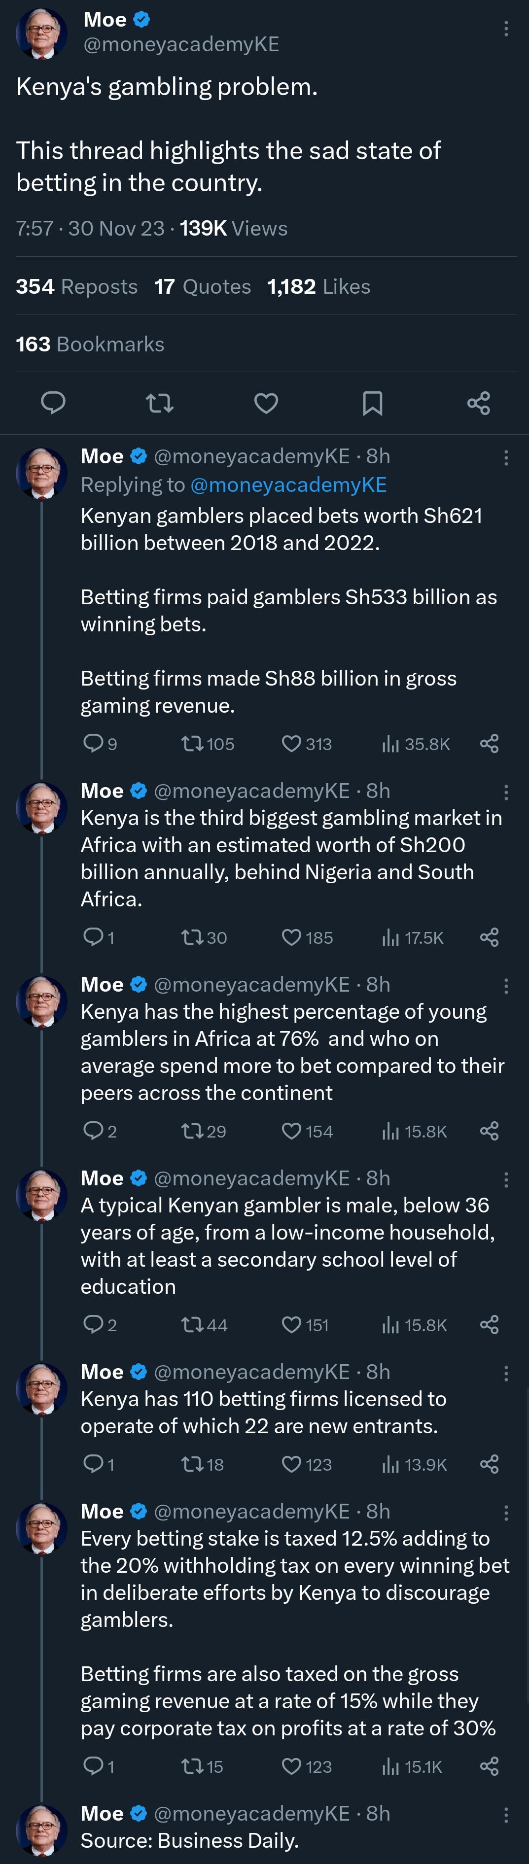
Task: Repost the main tweet about Kenya's gambling
Action: pyautogui.click(x=159, y=402)
